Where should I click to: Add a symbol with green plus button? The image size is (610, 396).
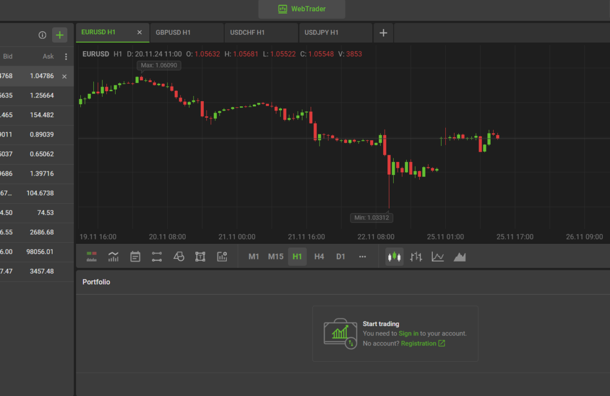coord(59,35)
